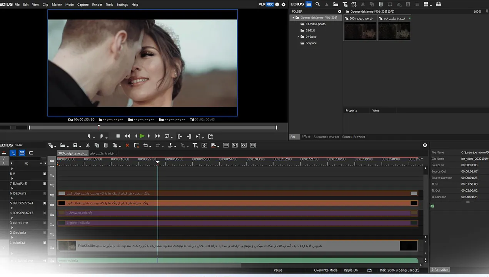The height and width of the screenshot is (277, 489).
Task: Click the Search magnifier in Bin toolbar
Action: click(x=317, y=4)
